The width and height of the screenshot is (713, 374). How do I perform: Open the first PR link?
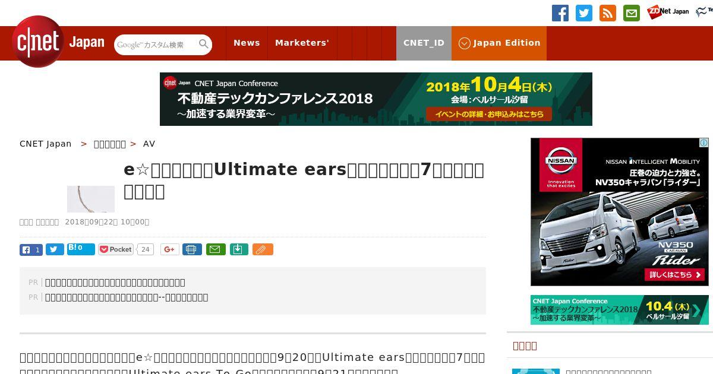(115, 283)
